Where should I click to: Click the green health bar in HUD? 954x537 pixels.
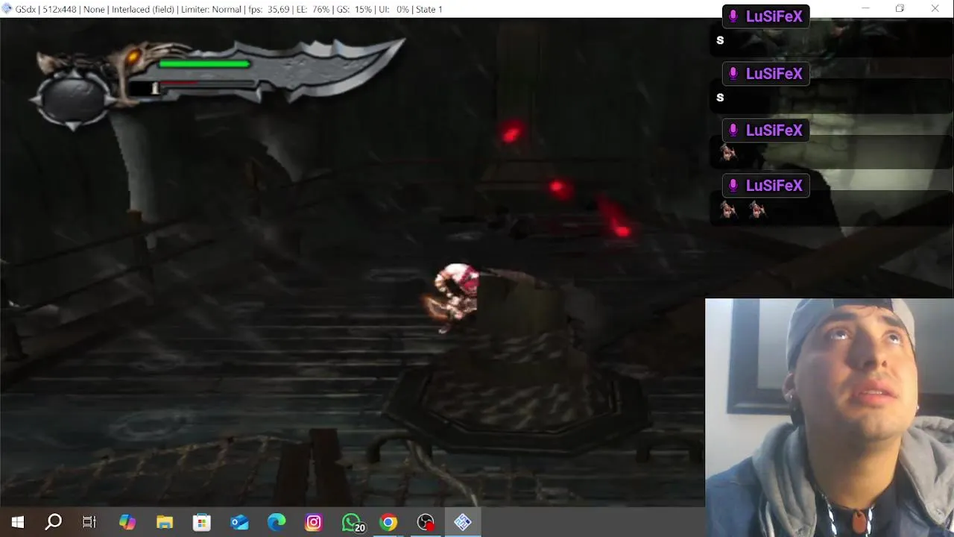click(x=204, y=64)
